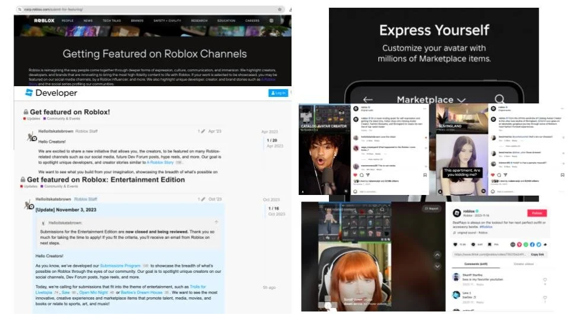Click the 'Express Yourself' heading

[x=434, y=30]
